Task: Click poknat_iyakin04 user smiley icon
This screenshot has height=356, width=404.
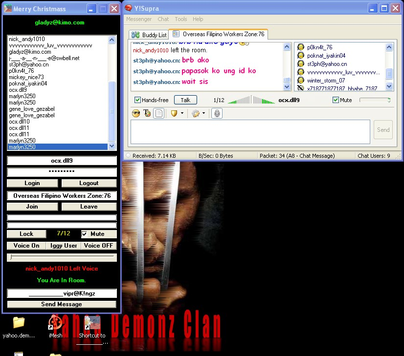Action: [x=300, y=55]
